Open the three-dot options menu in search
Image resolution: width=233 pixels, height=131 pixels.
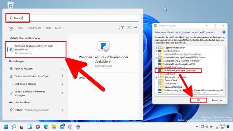click(x=135, y=28)
